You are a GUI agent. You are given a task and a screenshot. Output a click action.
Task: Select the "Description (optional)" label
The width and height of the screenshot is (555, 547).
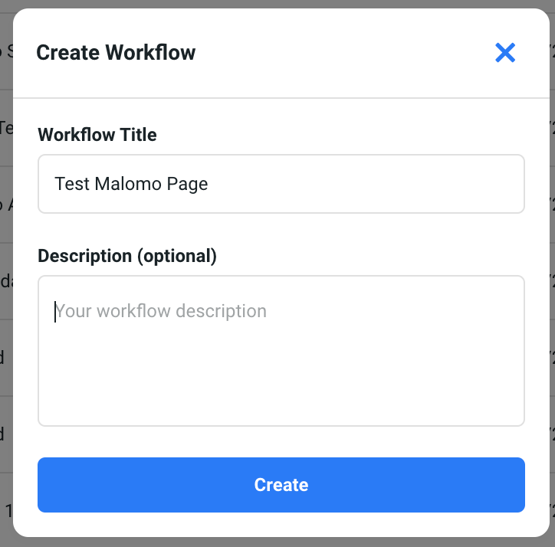tap(127, 256)
